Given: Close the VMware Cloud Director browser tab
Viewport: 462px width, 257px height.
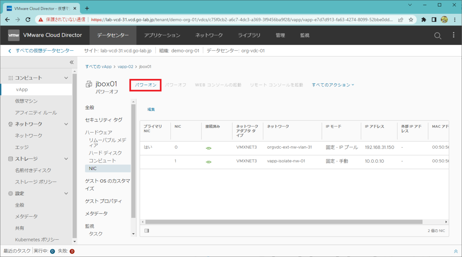Looking at the screenshot, I should coord(74,8).
